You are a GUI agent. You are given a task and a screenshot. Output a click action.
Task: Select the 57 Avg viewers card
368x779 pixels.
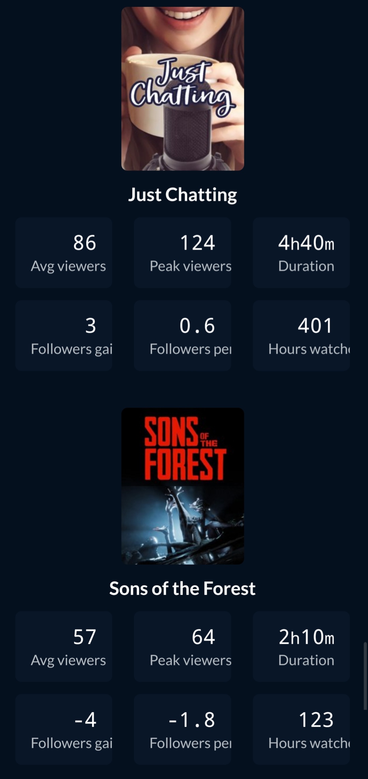click(64, 647)
